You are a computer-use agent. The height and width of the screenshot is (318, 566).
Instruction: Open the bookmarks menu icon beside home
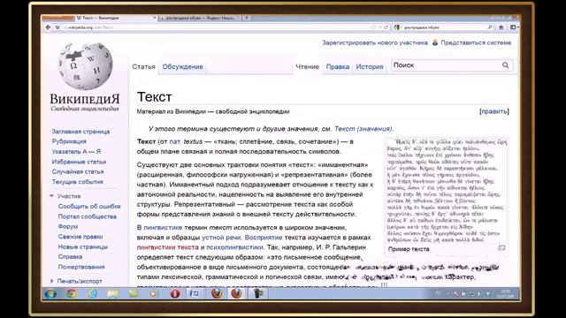(x=514, y=27)
